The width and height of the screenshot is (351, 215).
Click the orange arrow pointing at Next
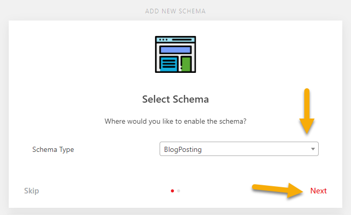tap(278, 189)
